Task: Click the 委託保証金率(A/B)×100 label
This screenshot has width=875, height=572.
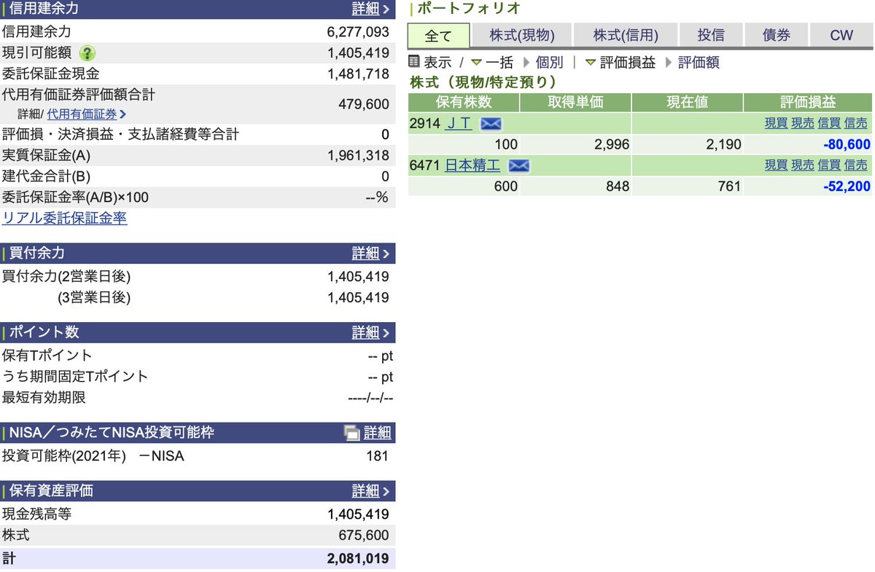Action: [75, 197]
